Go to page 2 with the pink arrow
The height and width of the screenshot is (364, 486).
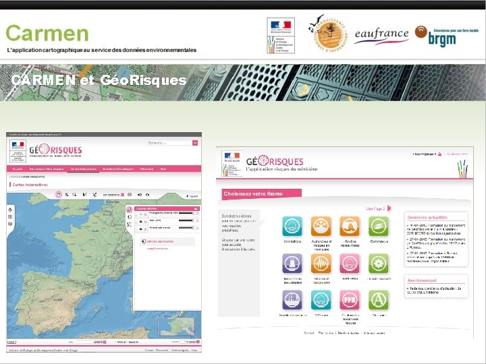[x=389, y=208]
